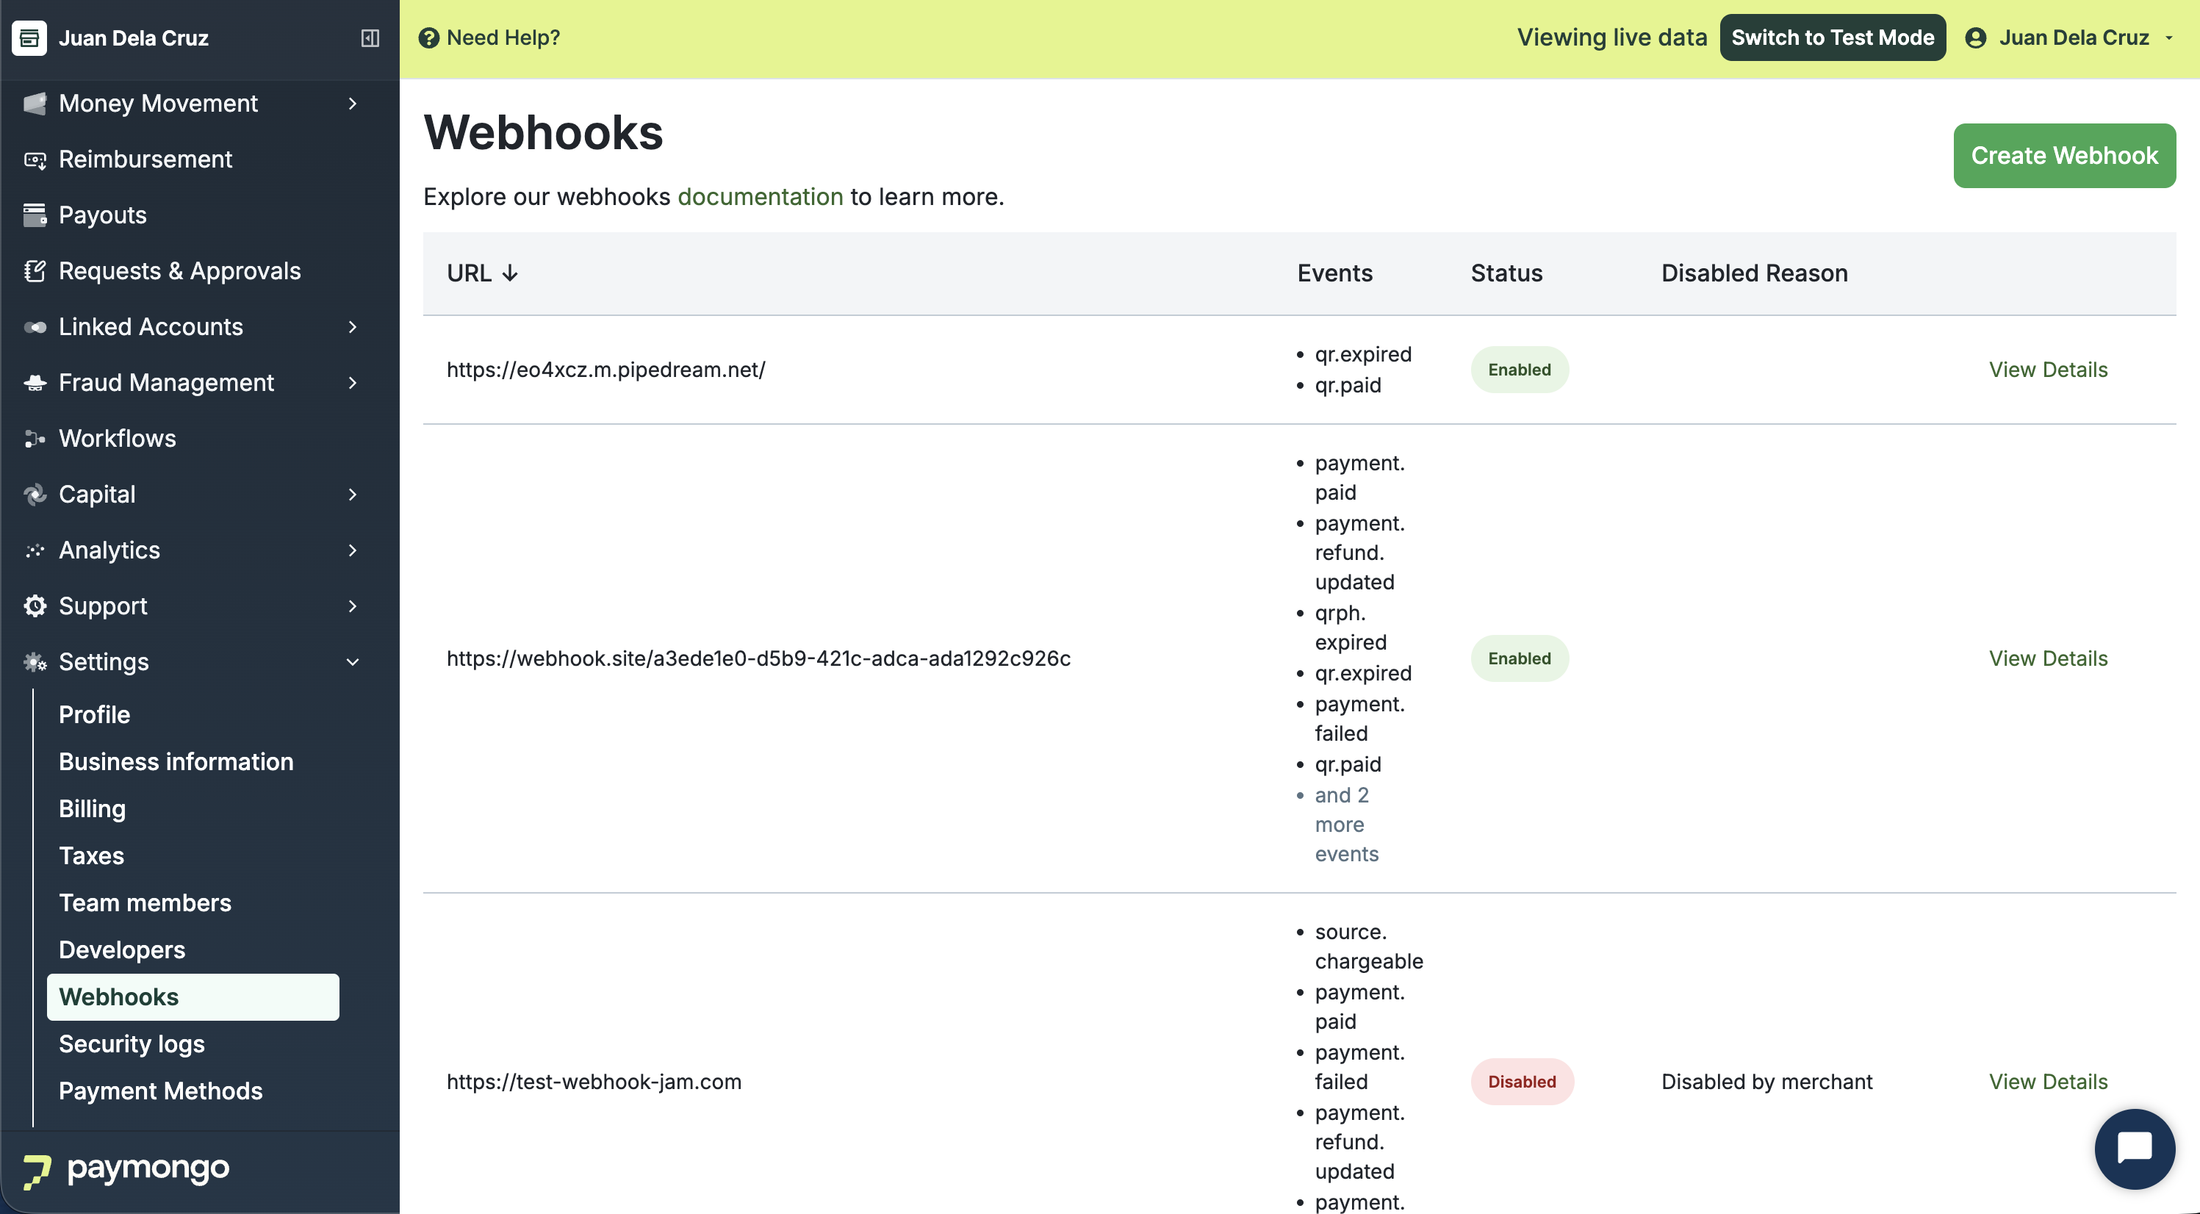Image resolution: width=2200 pixels, height=1214 pixels.
Task: Expand the Linked Accounts chevron
Action: click(x=353, y=327)
